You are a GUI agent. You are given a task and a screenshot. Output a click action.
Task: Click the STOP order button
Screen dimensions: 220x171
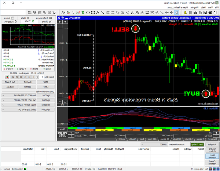45,82
